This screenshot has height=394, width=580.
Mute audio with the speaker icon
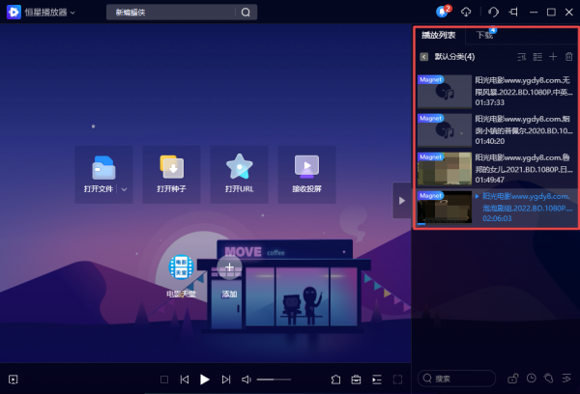246,380
